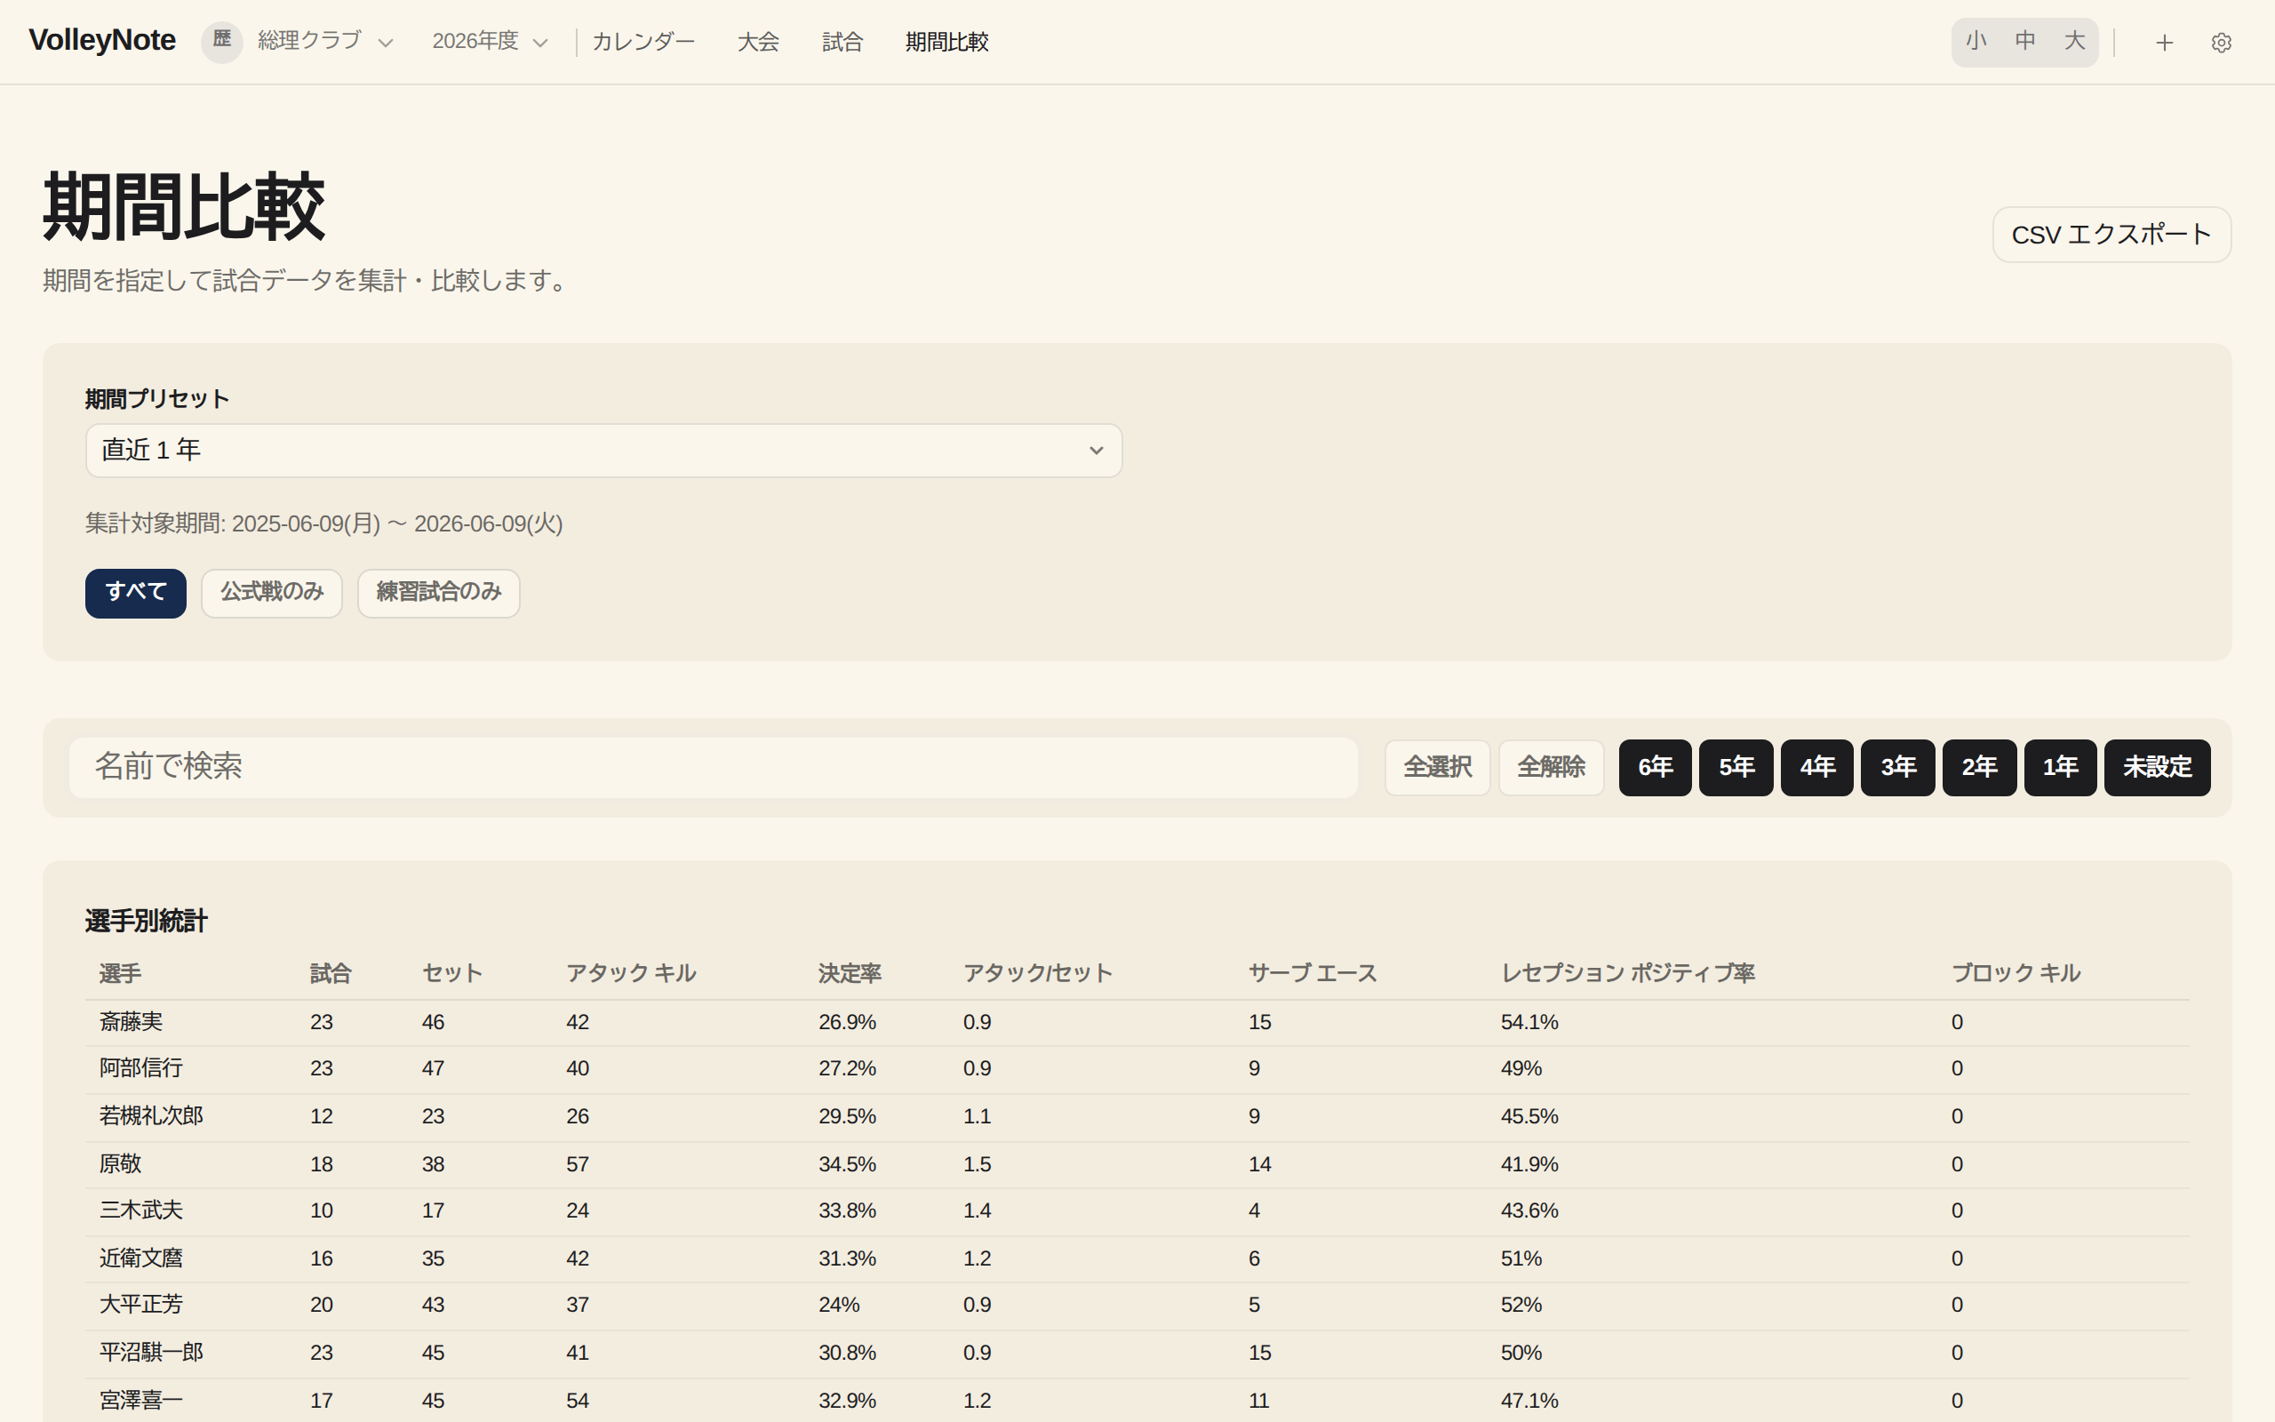Click the 1.4 attack per set for 三木武夫
Screen dimensions: 2275x1422
pos(977,1210)
